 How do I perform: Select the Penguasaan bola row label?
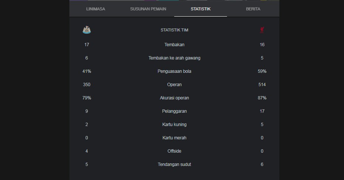coord(175,71)
